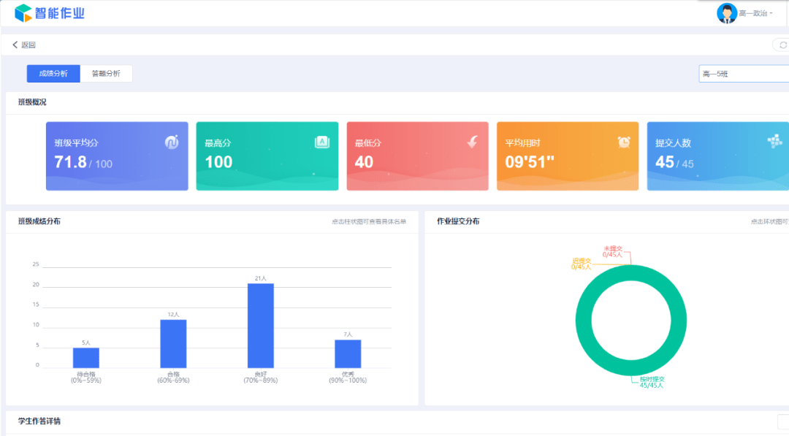Screen dimensions: 789x436
Task: Click the 未提交 0/45人 label
Action: (612, 251)
